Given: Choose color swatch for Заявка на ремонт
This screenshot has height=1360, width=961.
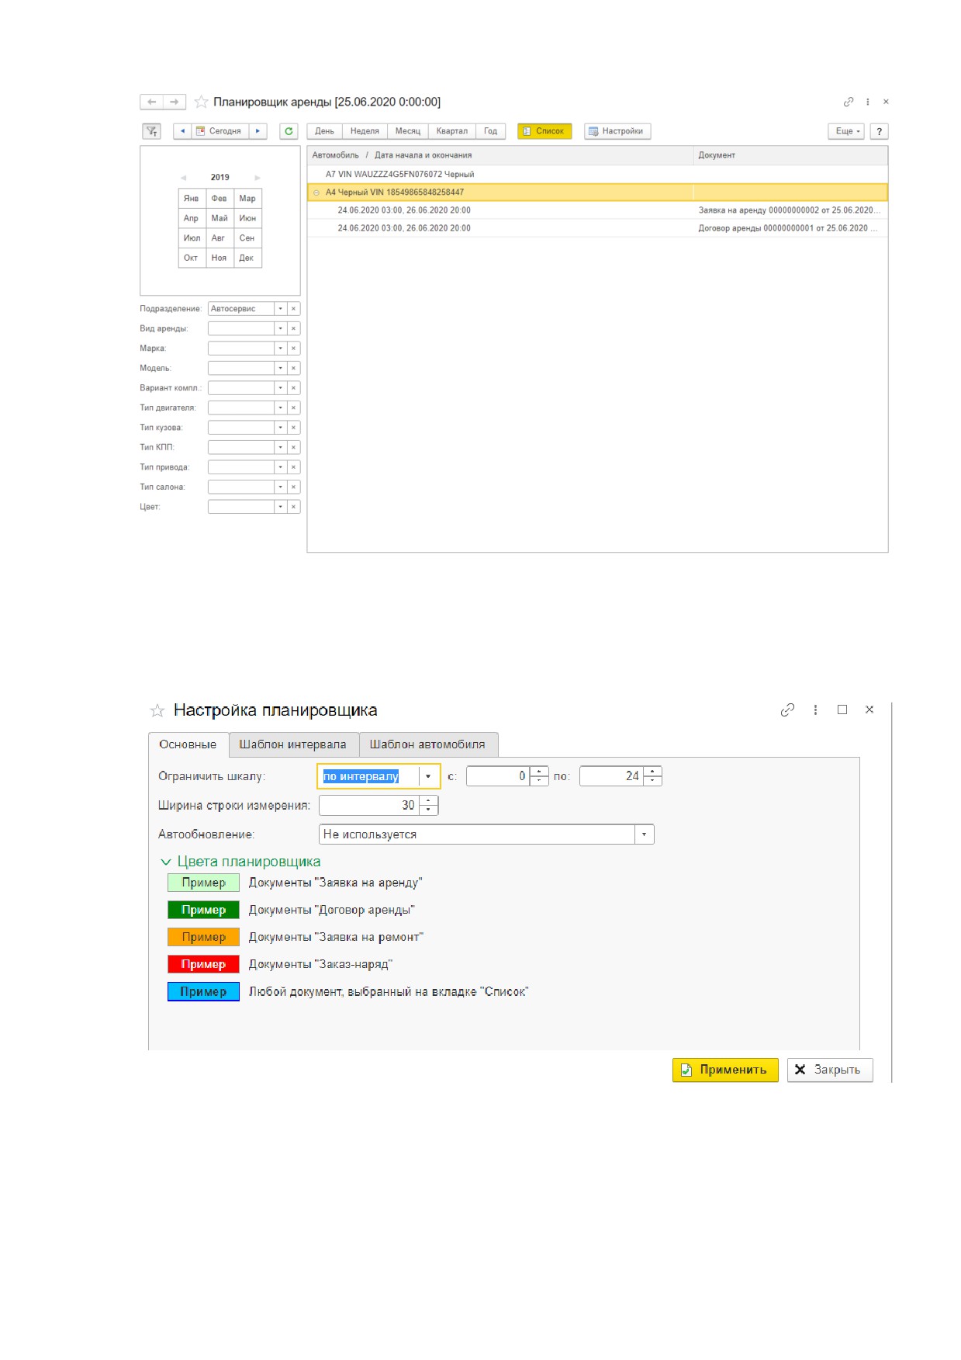Looking at the screenshot, I should (203, 937).
